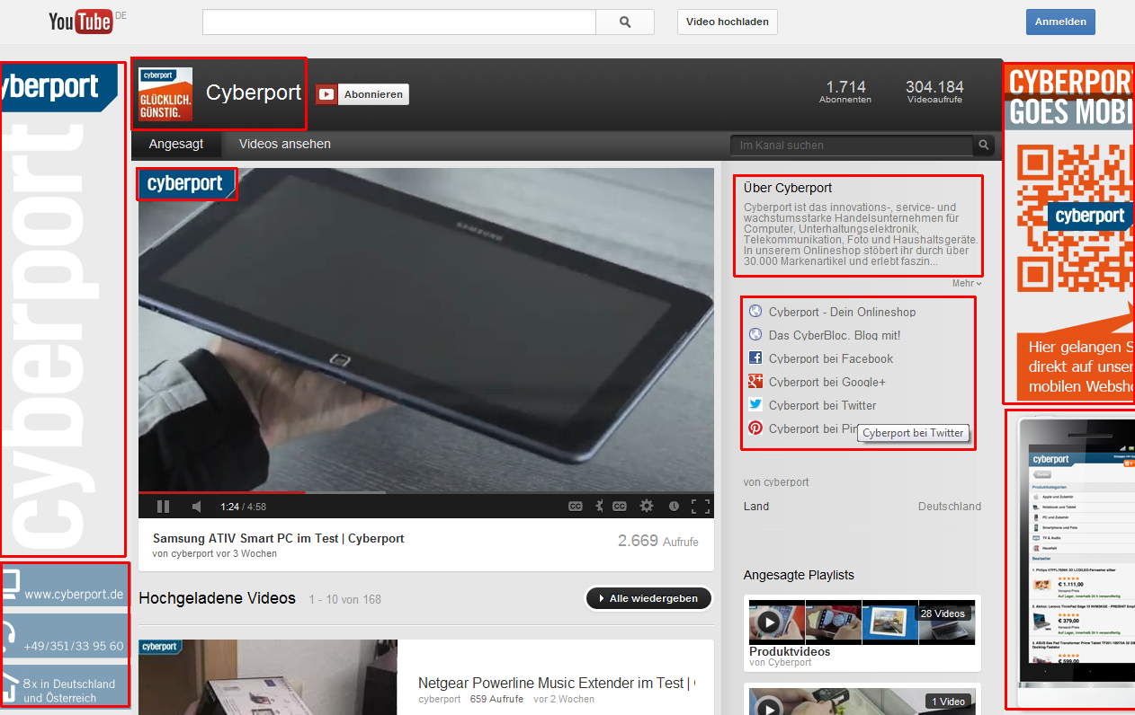
Task: Click the 304.184 Videoaufrufe counter
Action: pyautogui.click(x=934, y=92)
